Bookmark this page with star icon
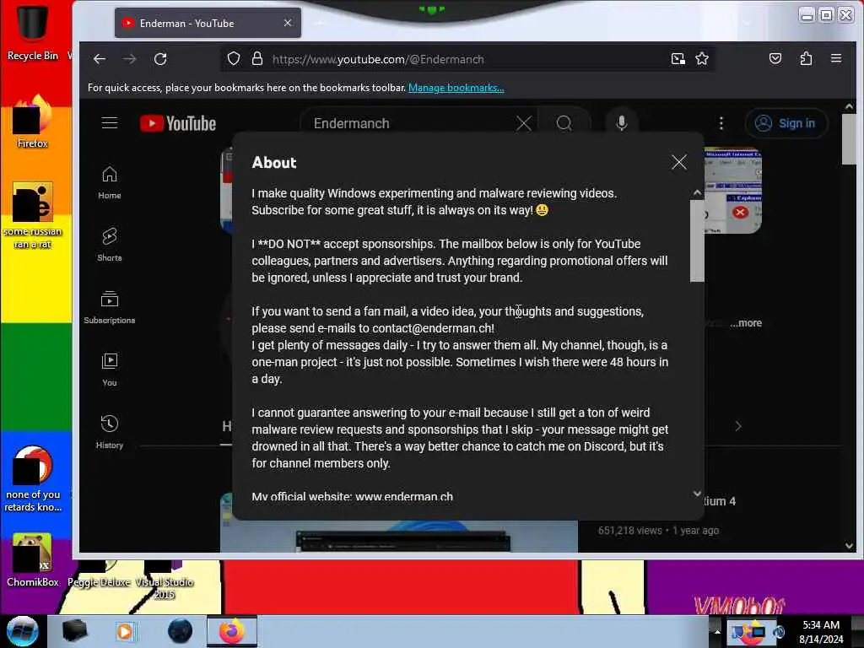 click(x=701, y=59)
